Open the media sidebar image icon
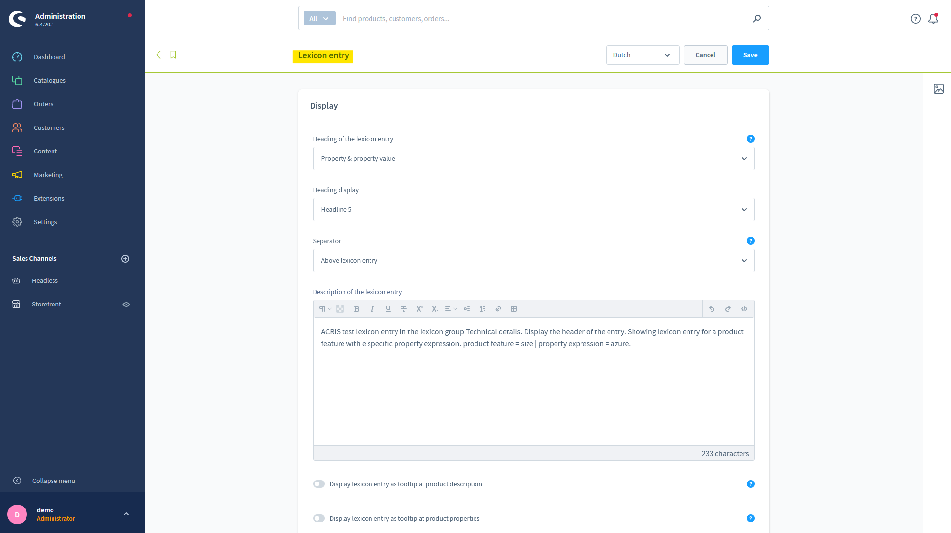 coord(939,89)
